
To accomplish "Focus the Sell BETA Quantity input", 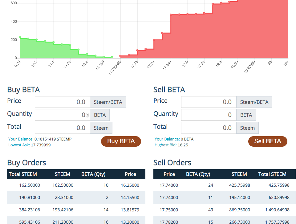I will click(x=209, y=115).
